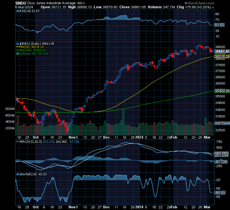230x210 pixels.
Task: Click the Volume histogram icon in legend
Action: point(18,54)
